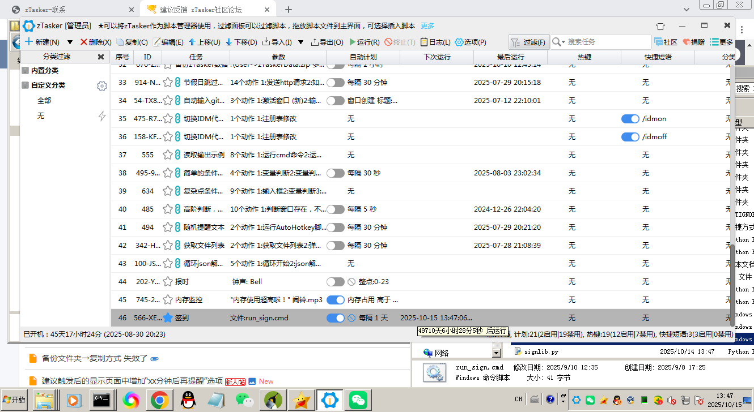
Task: Check the 内置分类 checkbox
Action: click(24, 70)
